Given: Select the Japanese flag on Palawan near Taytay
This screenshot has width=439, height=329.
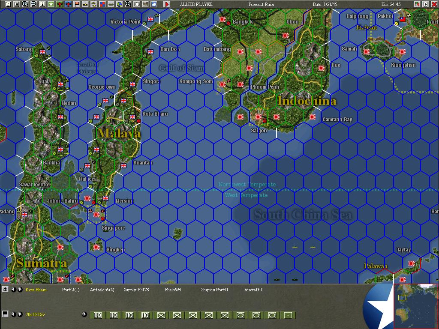Looking at the screenshot, I should coord(411,263).
